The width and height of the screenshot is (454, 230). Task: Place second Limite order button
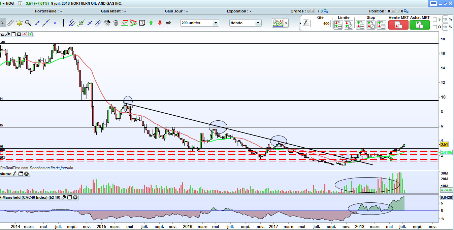tap(349, 25)
